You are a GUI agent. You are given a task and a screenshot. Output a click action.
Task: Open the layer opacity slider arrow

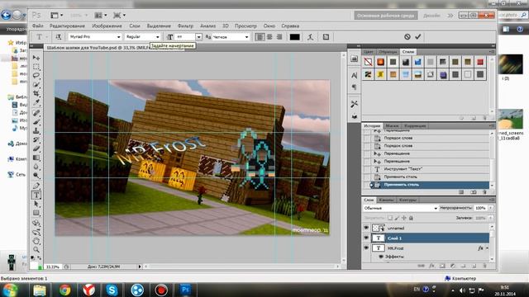[x=490, y=208]
